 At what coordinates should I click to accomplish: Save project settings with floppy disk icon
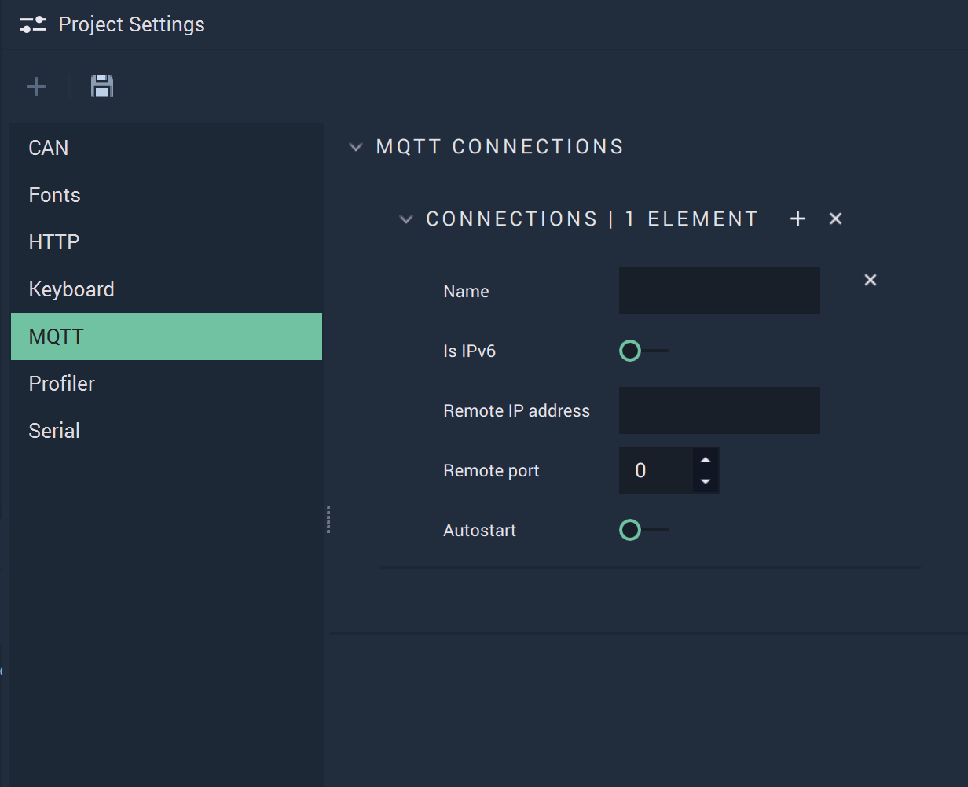coord(102,86)
